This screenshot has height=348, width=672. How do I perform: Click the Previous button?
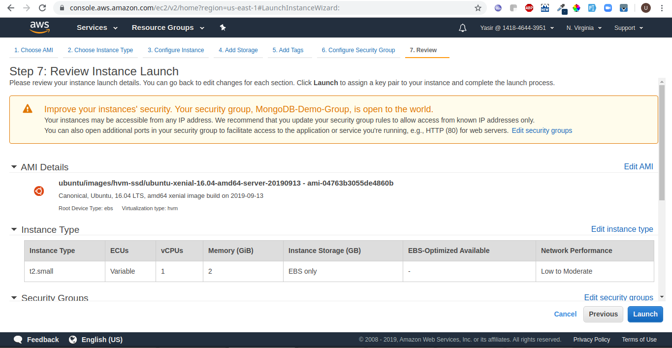pyautogui.click(x=603, y=314)
